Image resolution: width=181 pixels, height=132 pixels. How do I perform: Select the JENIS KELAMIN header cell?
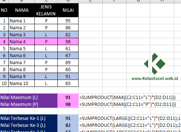46,10
